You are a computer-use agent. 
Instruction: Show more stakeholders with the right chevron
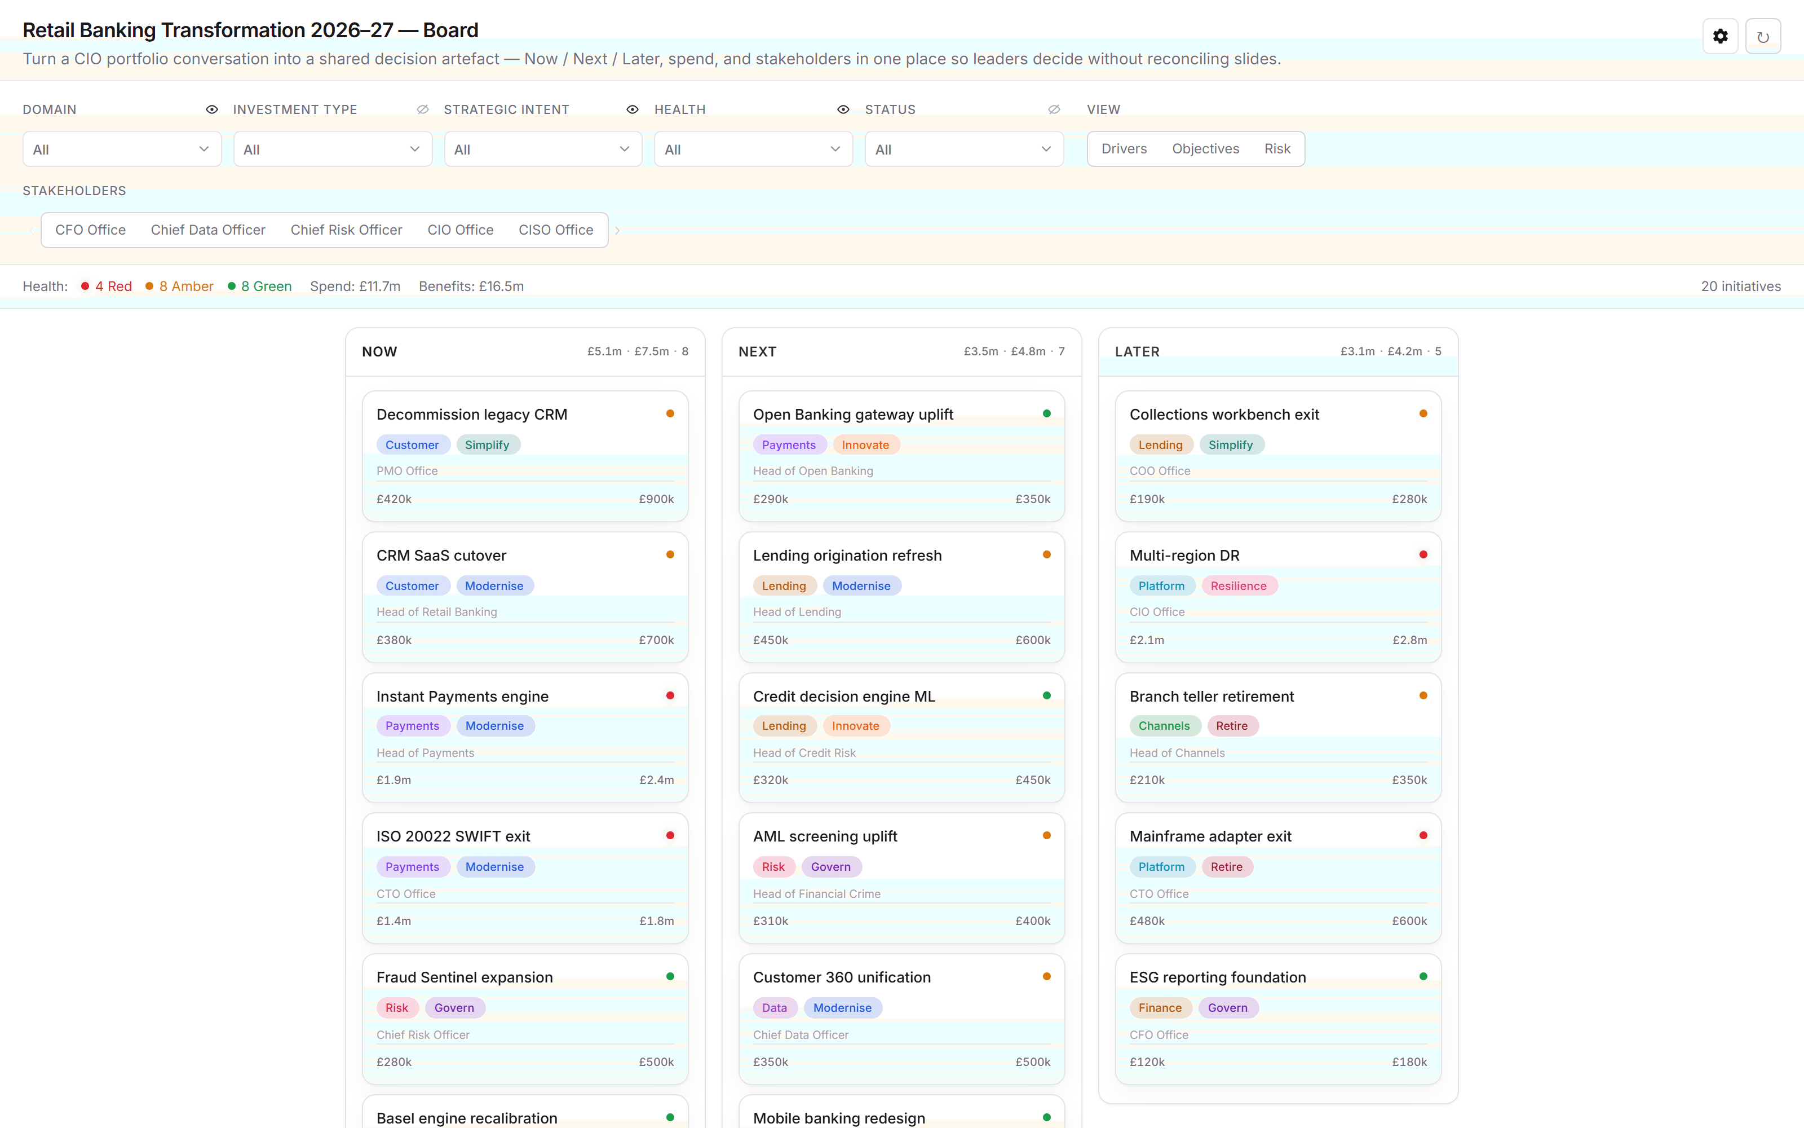click(617, 231)
